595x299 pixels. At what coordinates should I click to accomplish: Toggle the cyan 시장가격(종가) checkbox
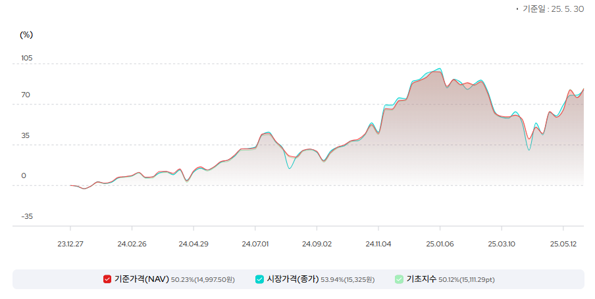click(259, 279)
